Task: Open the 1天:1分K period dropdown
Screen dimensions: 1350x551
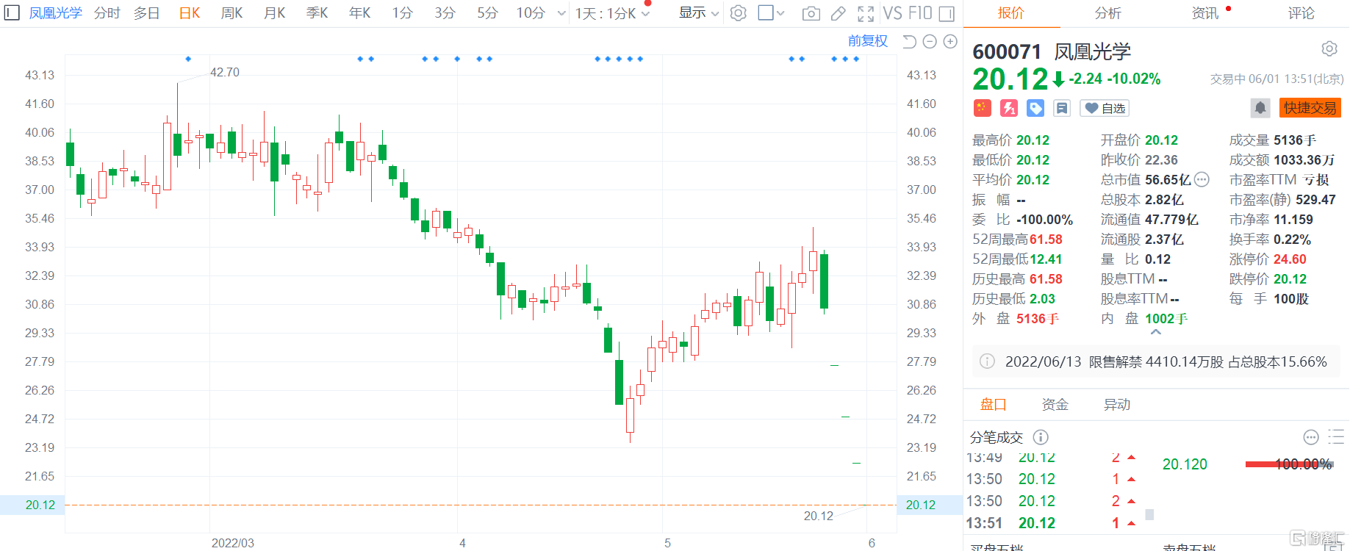Action: point(612,13)
